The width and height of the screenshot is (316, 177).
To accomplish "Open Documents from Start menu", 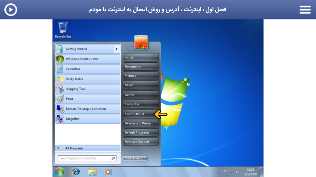I will point(141,67).
